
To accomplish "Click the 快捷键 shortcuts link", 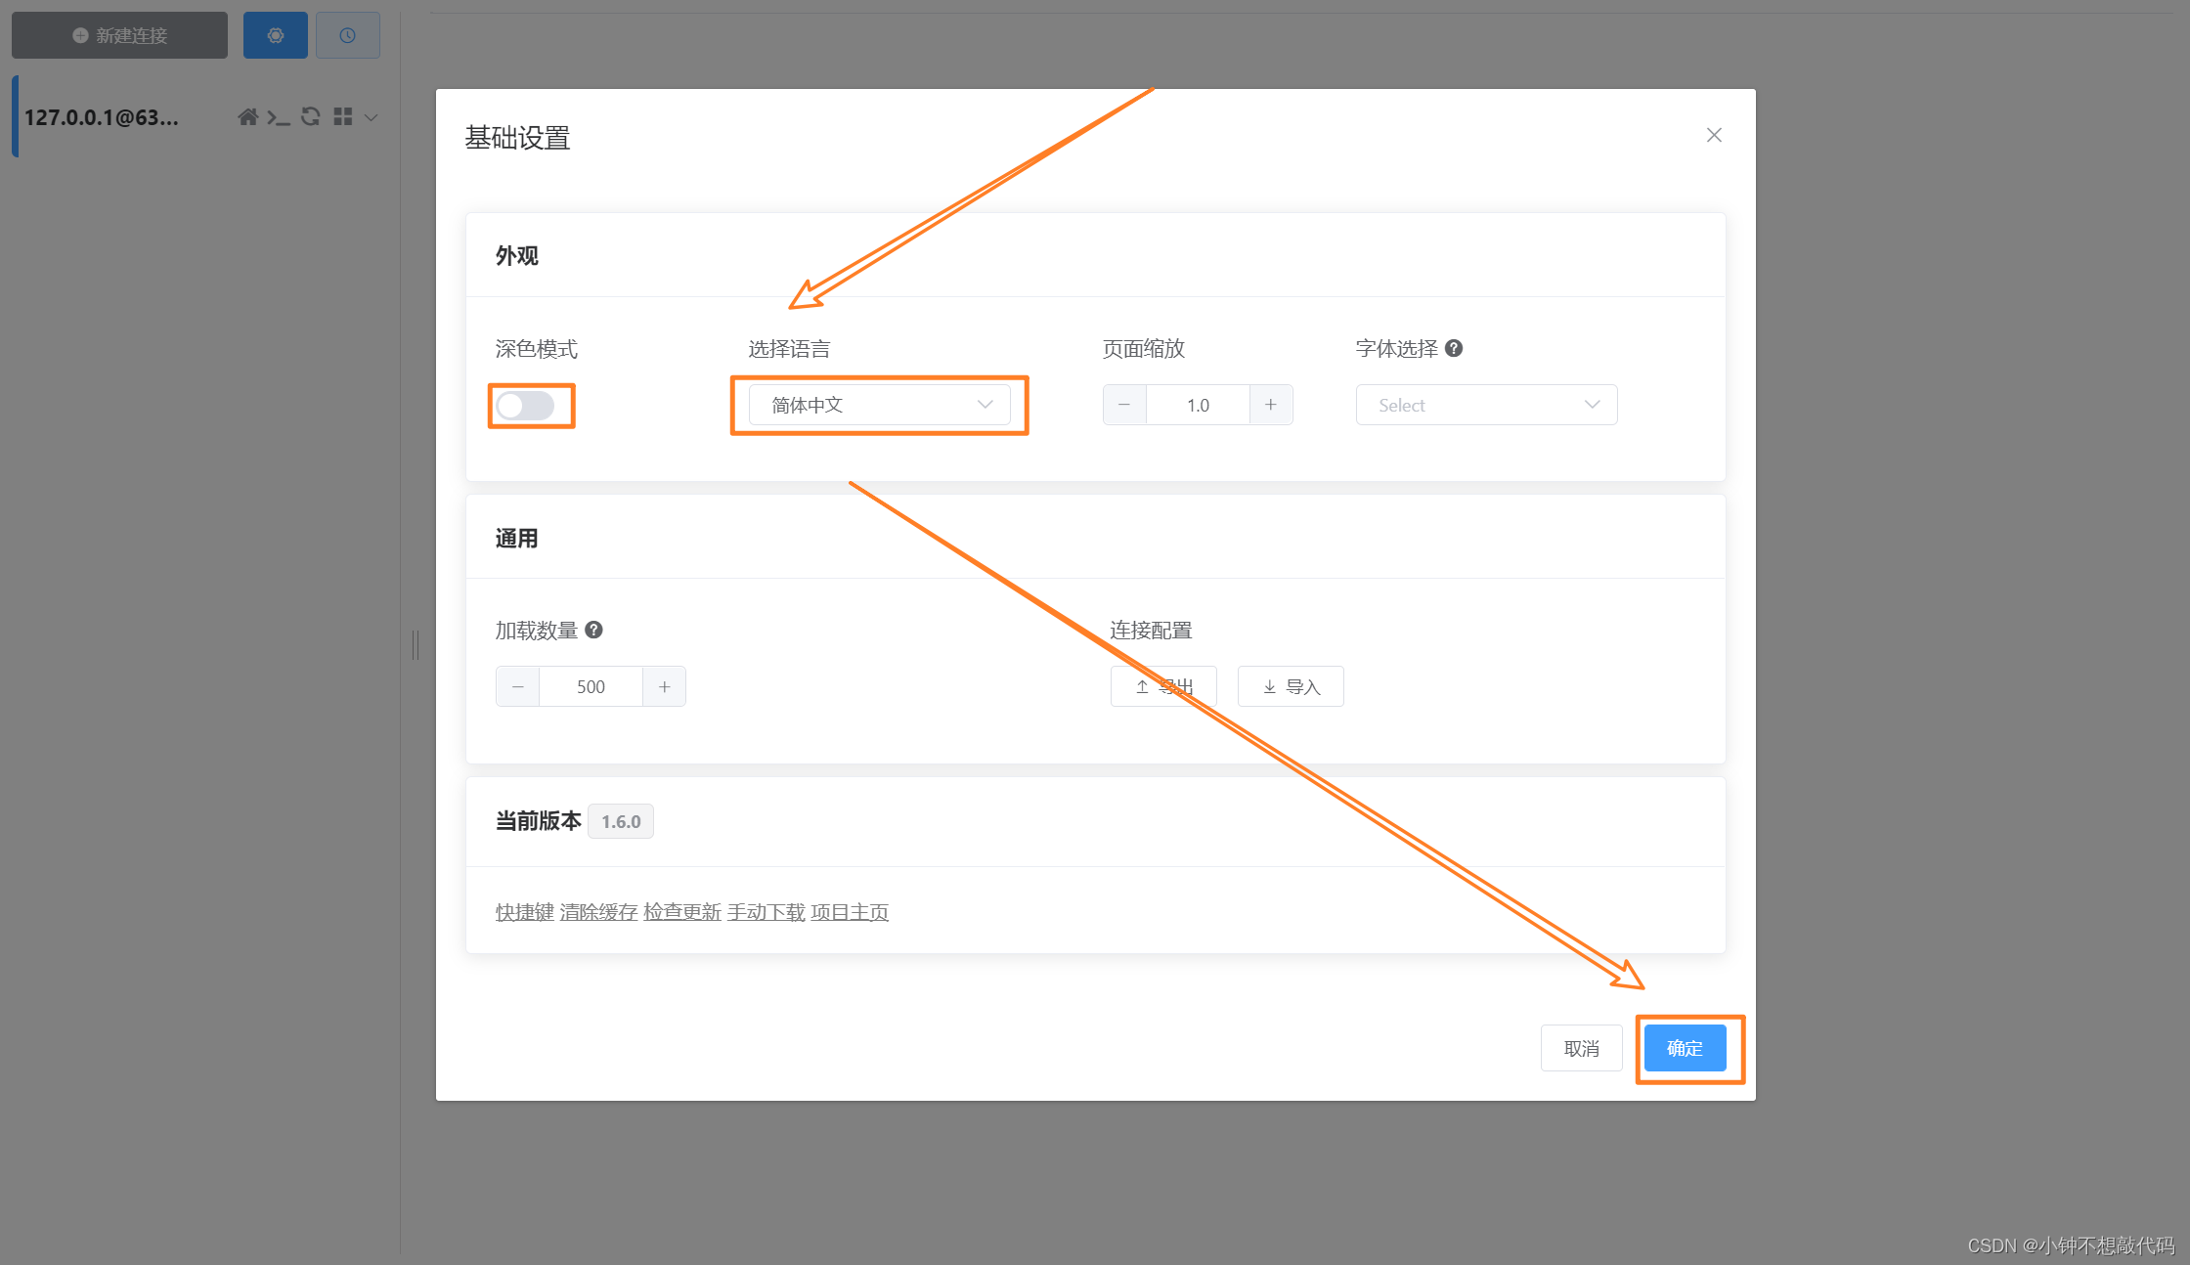I will [x=524, y=912].
